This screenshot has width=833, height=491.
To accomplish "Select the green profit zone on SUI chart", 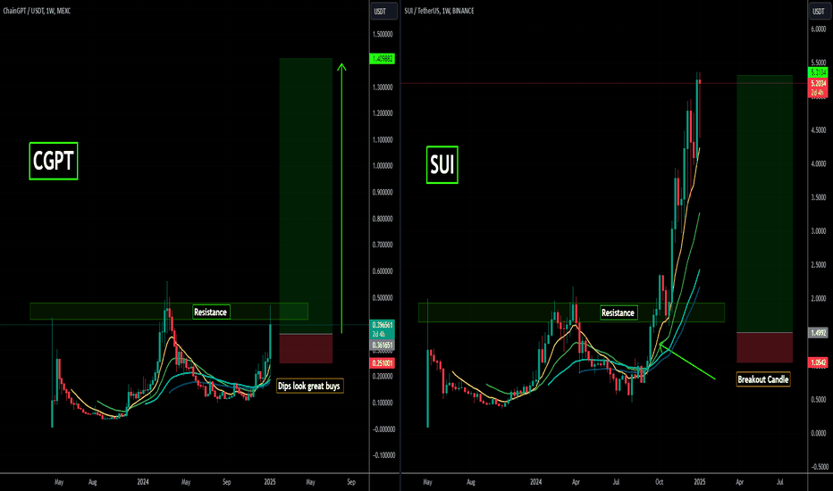I will point(764,204).
